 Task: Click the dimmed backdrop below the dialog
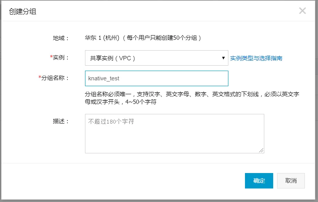[159, 201]
